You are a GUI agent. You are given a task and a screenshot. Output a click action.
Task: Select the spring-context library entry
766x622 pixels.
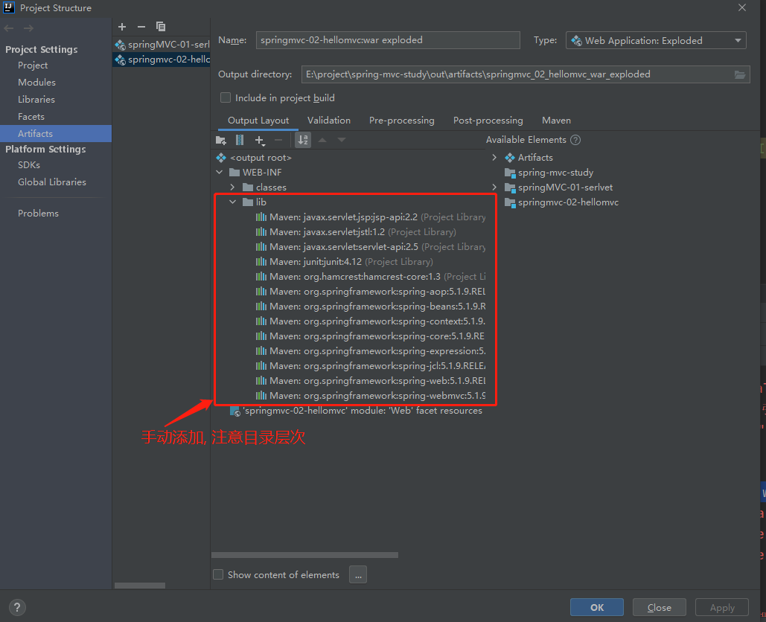click(370, 321)
